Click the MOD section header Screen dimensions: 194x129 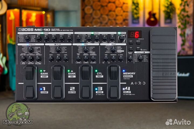pyautogui.click(x=86, y=44)
